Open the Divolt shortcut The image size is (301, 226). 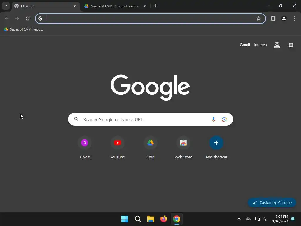point(85,147)
